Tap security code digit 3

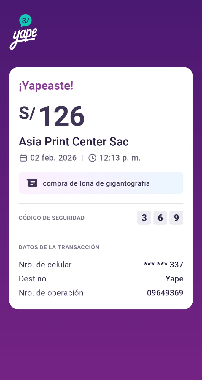tap(144, 218)
